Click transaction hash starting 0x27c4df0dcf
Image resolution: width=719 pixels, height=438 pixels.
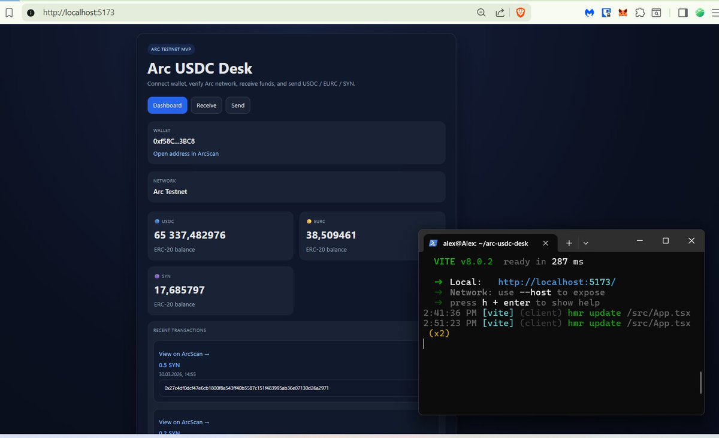click(x=247, y=388)
